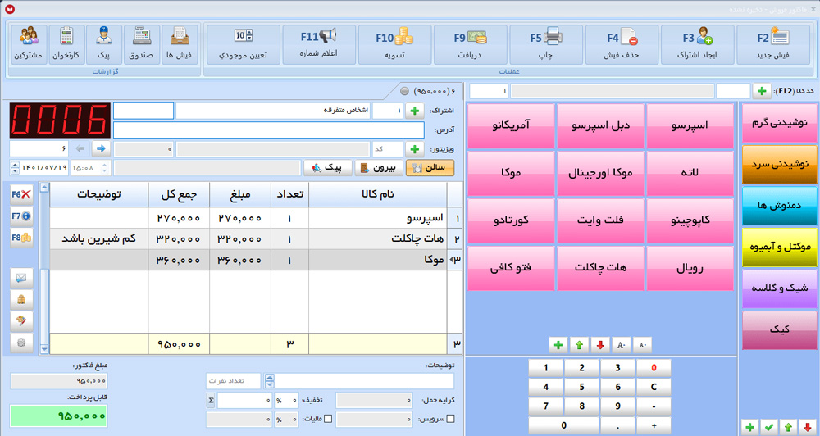Click the green plus beside F12 code field

tap(762, 91)
